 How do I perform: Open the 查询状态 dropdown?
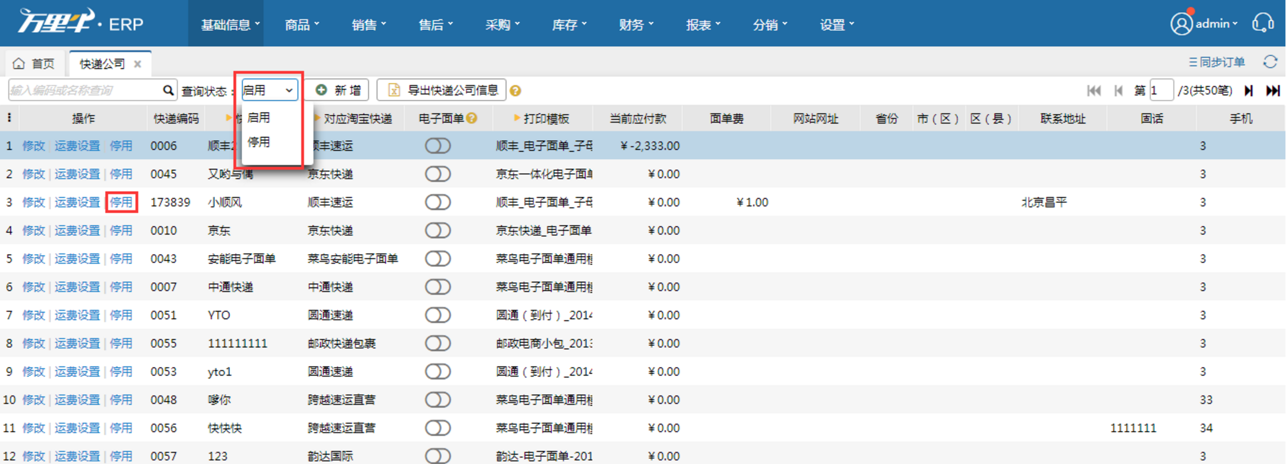point(269,90)
